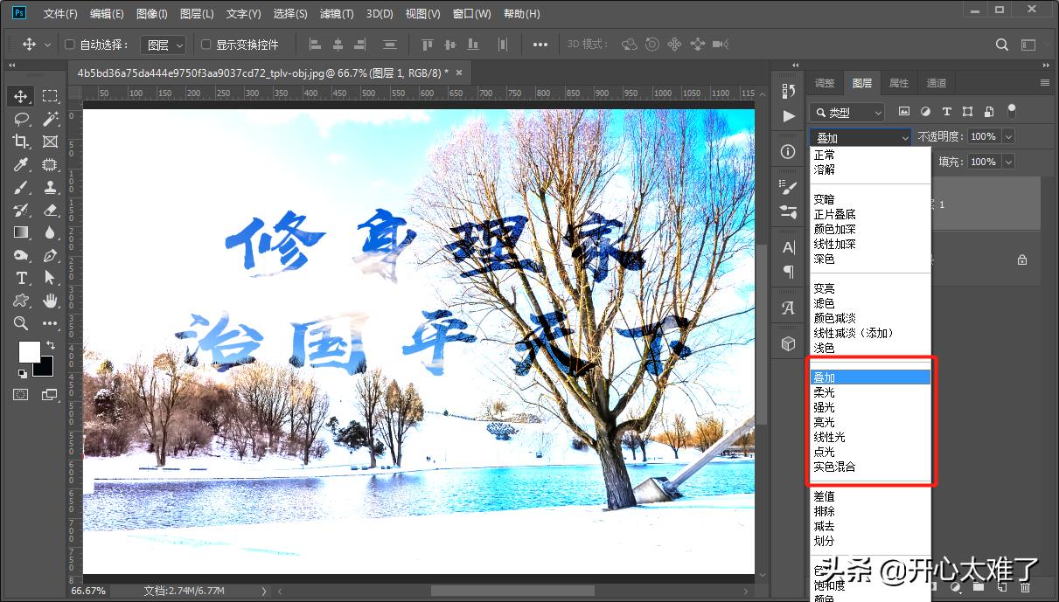Choose the Eyedropper tool
This screenshot has width=1059, height=602.
(22, 164)
